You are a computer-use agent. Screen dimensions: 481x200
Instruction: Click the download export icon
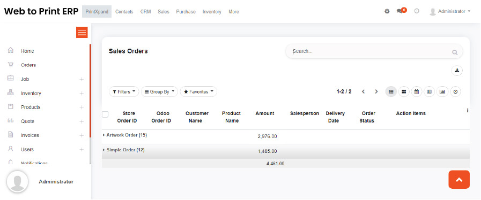click(457, 71)
